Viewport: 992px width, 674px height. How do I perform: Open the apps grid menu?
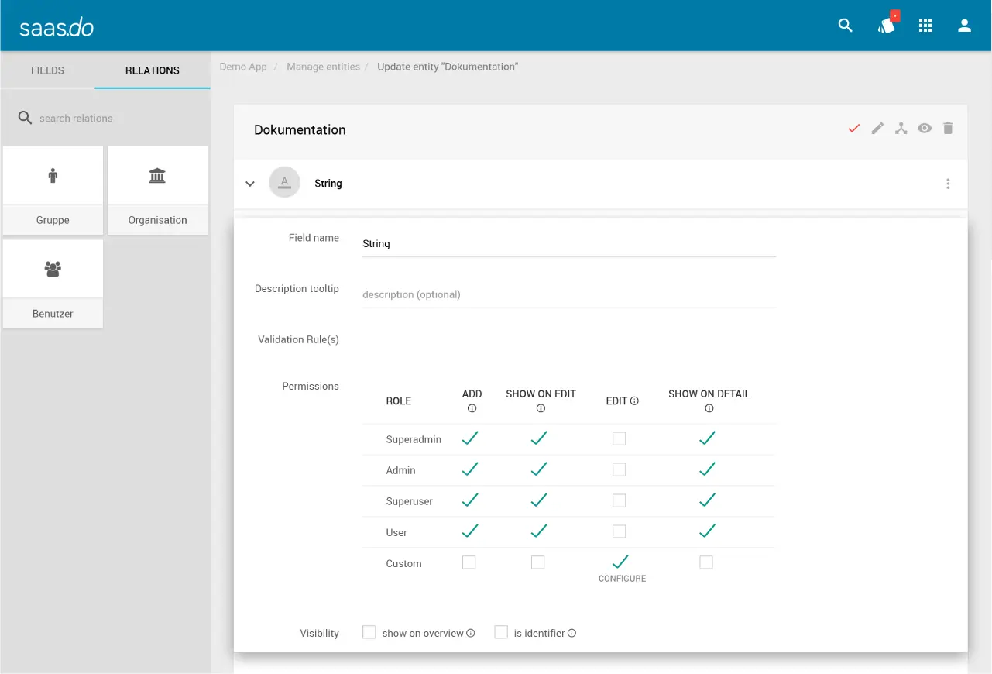tap(925, 26)
